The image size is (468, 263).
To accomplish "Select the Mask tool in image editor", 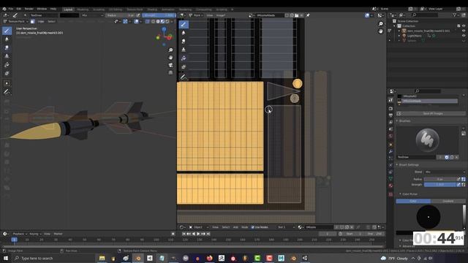I will click(x=184, y=66).
